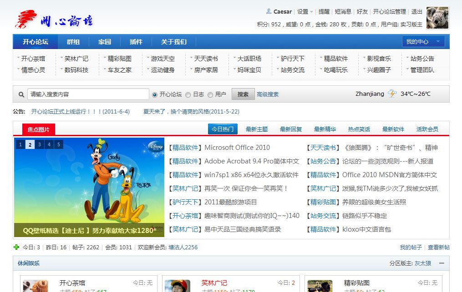
Task: Open the 高级搜索 link
Action: (x=268, y=94)
